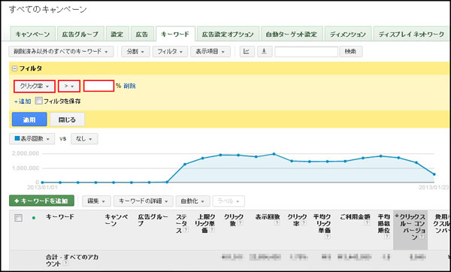Open the 自動化 dropdown

click(x=192, y=201)
